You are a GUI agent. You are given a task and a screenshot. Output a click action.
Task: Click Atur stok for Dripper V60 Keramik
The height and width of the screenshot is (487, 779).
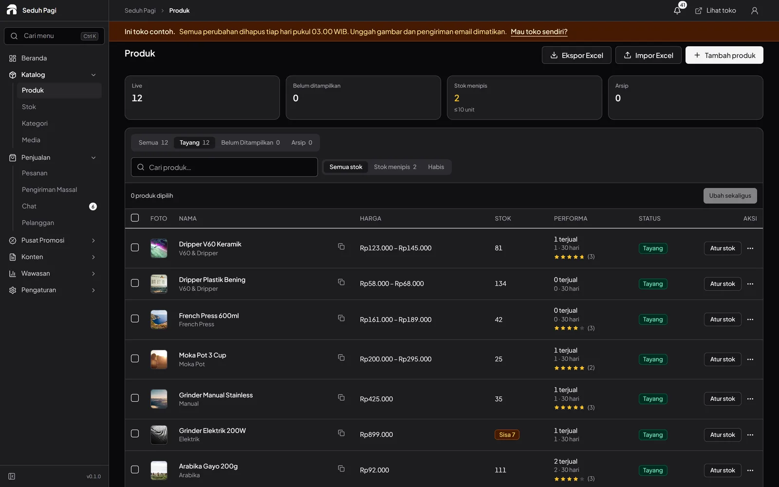pos(723,248)
